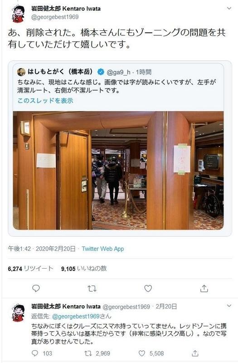This screenshot has height=363, width=238.
Task: Open the Twitter Web App link
Action: point(103,249)
